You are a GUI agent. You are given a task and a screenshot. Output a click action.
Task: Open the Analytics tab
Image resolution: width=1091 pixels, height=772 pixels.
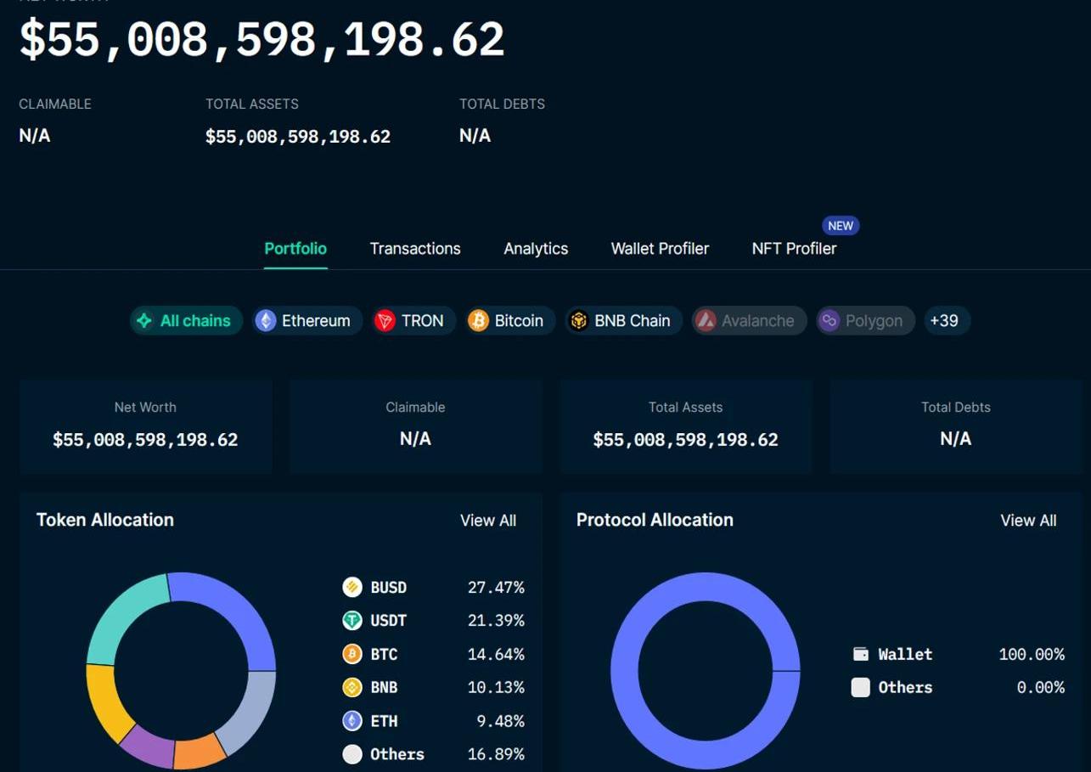[536, 248]
